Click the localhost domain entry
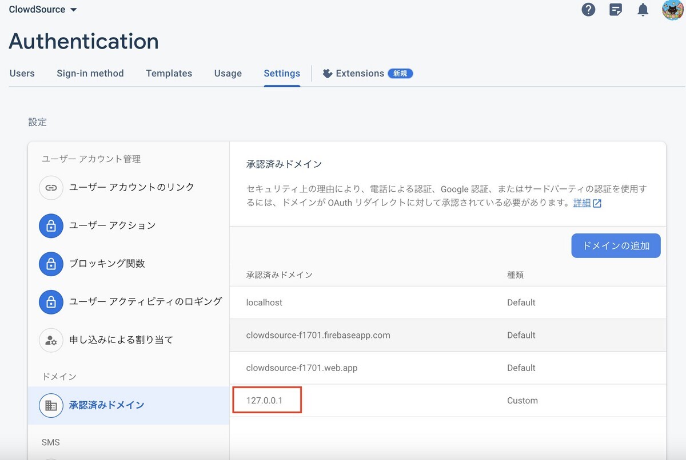 tap(264, 302)
